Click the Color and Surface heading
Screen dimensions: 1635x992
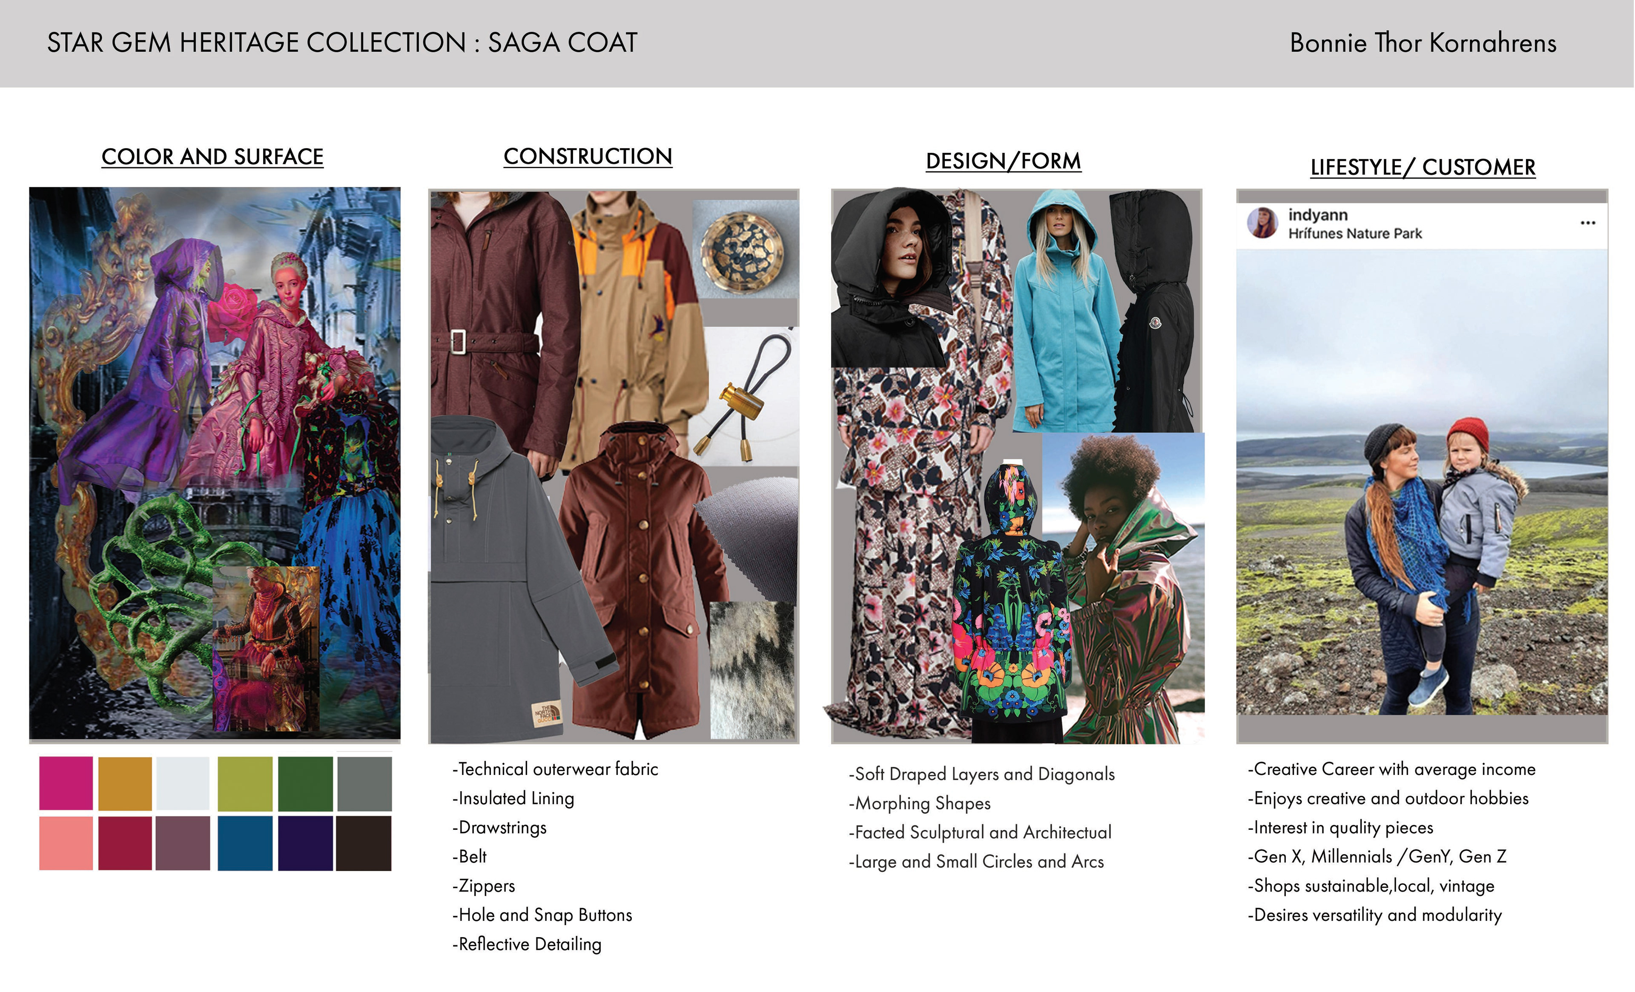pyautogui.click(x=212, y=157)
